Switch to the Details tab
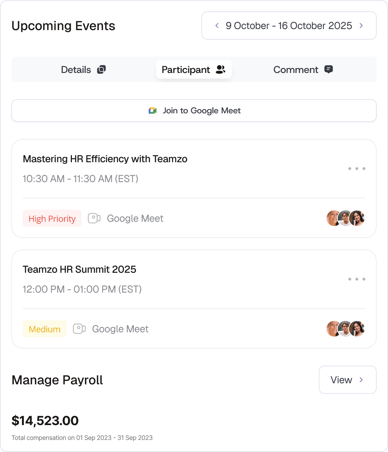 coord(84,69)
